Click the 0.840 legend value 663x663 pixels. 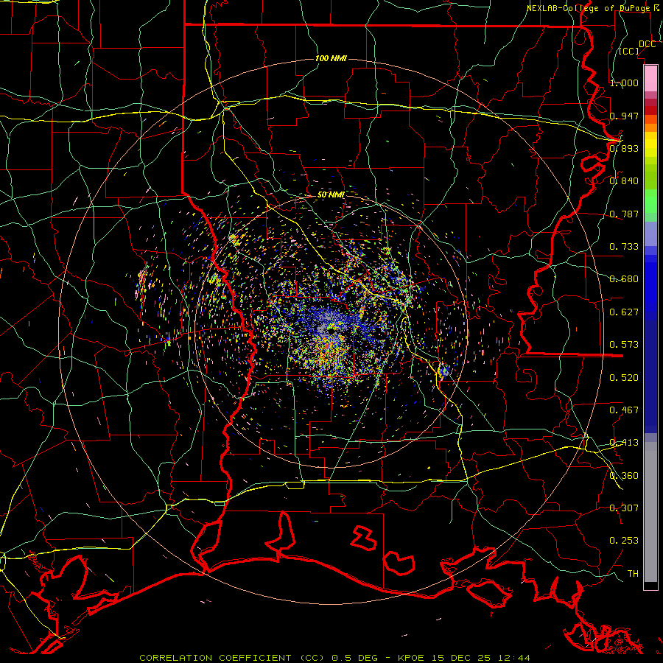coord(624,181)
